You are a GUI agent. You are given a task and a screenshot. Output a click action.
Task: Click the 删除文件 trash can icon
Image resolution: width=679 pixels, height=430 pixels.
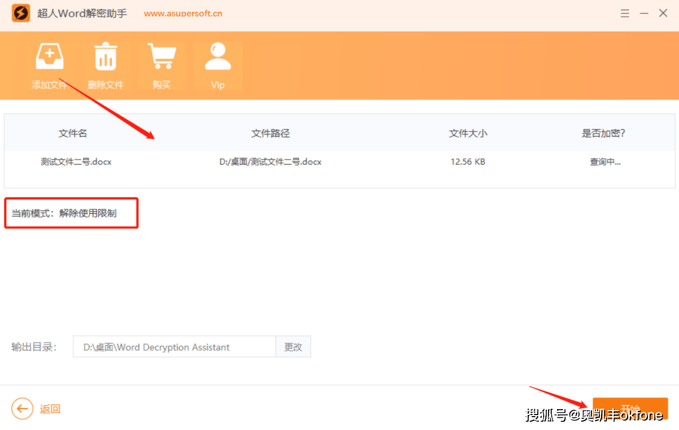[x=105, y=57]
